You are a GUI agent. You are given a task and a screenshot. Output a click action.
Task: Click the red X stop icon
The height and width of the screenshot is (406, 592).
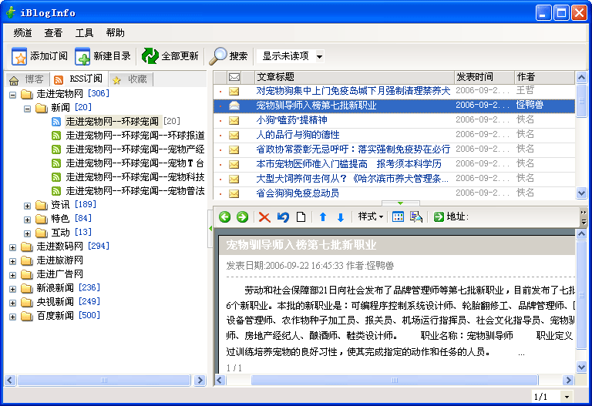264,217
